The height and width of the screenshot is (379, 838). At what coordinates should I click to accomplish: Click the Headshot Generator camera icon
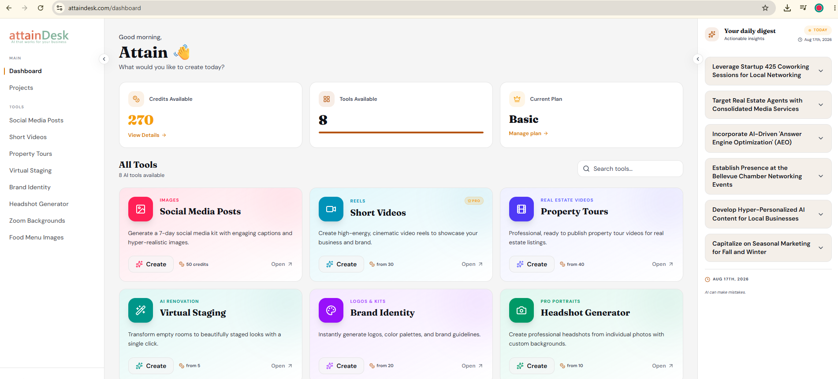coord(521,310)
